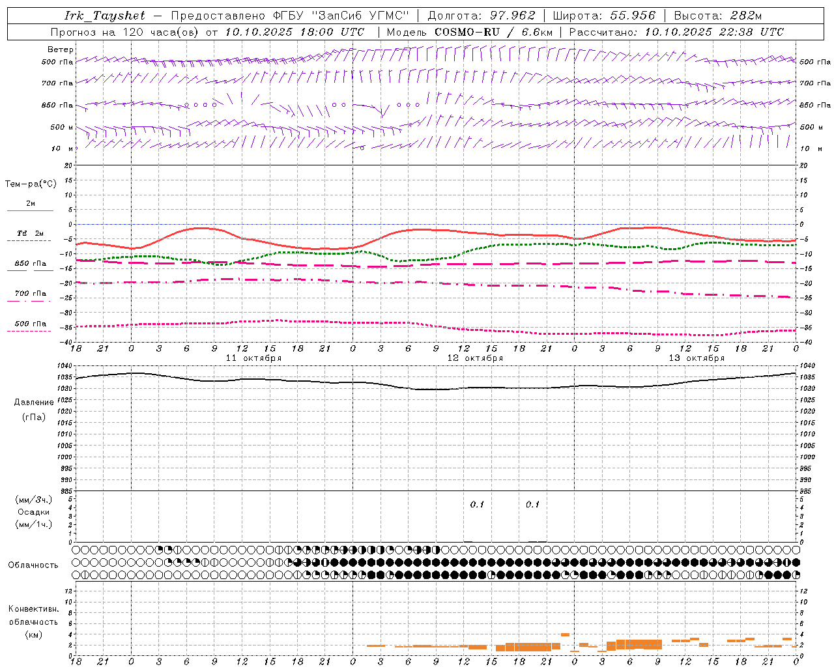Click the 'Ветер' wind panel label
This screenshot has width=834, height=667.
point(61,50)
